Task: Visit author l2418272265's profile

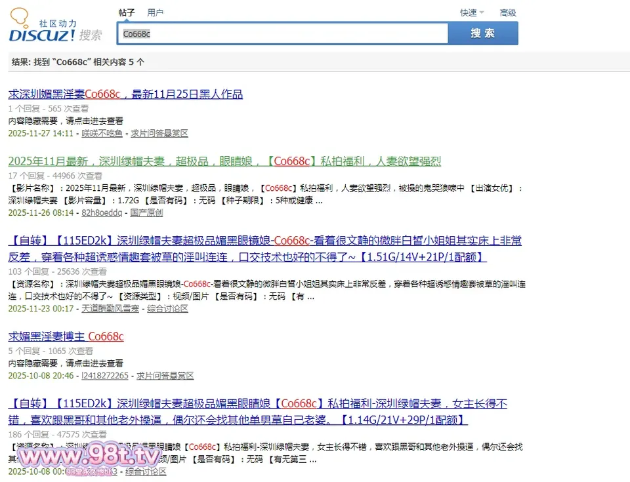Action: point(105,376)
